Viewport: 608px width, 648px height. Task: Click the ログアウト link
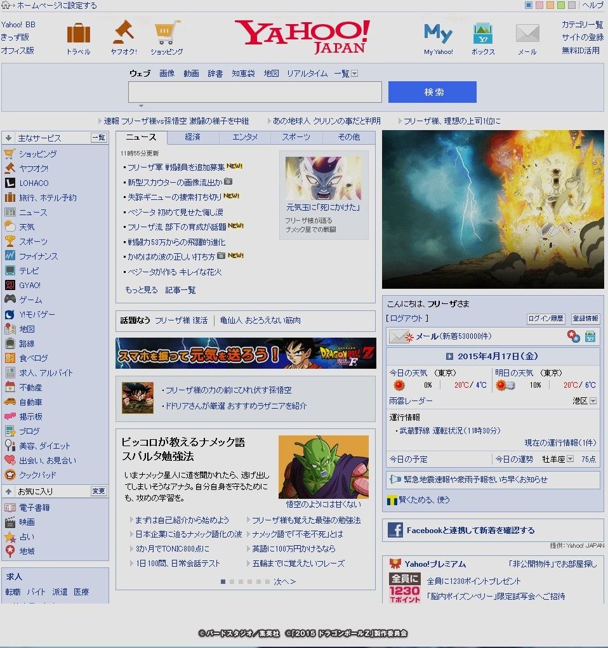click(x=407, y=319)
